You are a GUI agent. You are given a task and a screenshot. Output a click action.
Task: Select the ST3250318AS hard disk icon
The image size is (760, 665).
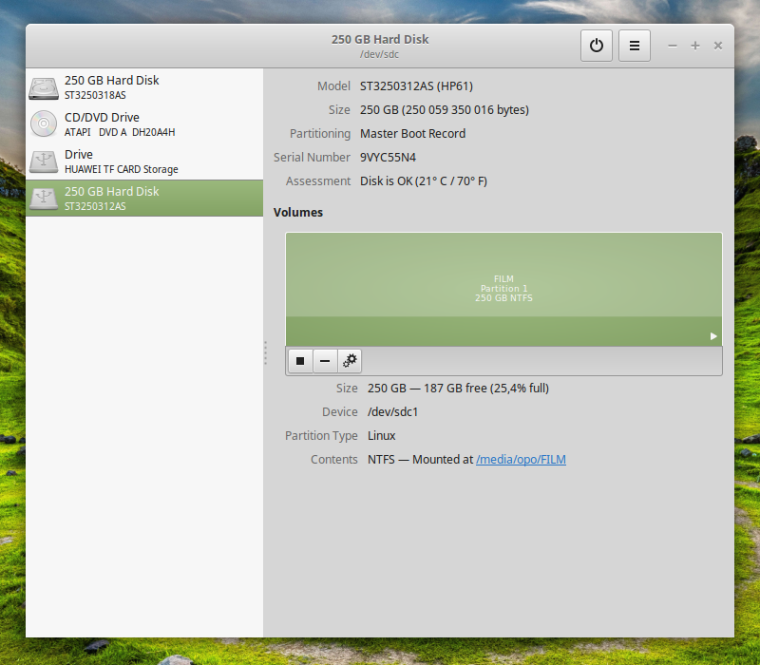(x=44, y=87)
